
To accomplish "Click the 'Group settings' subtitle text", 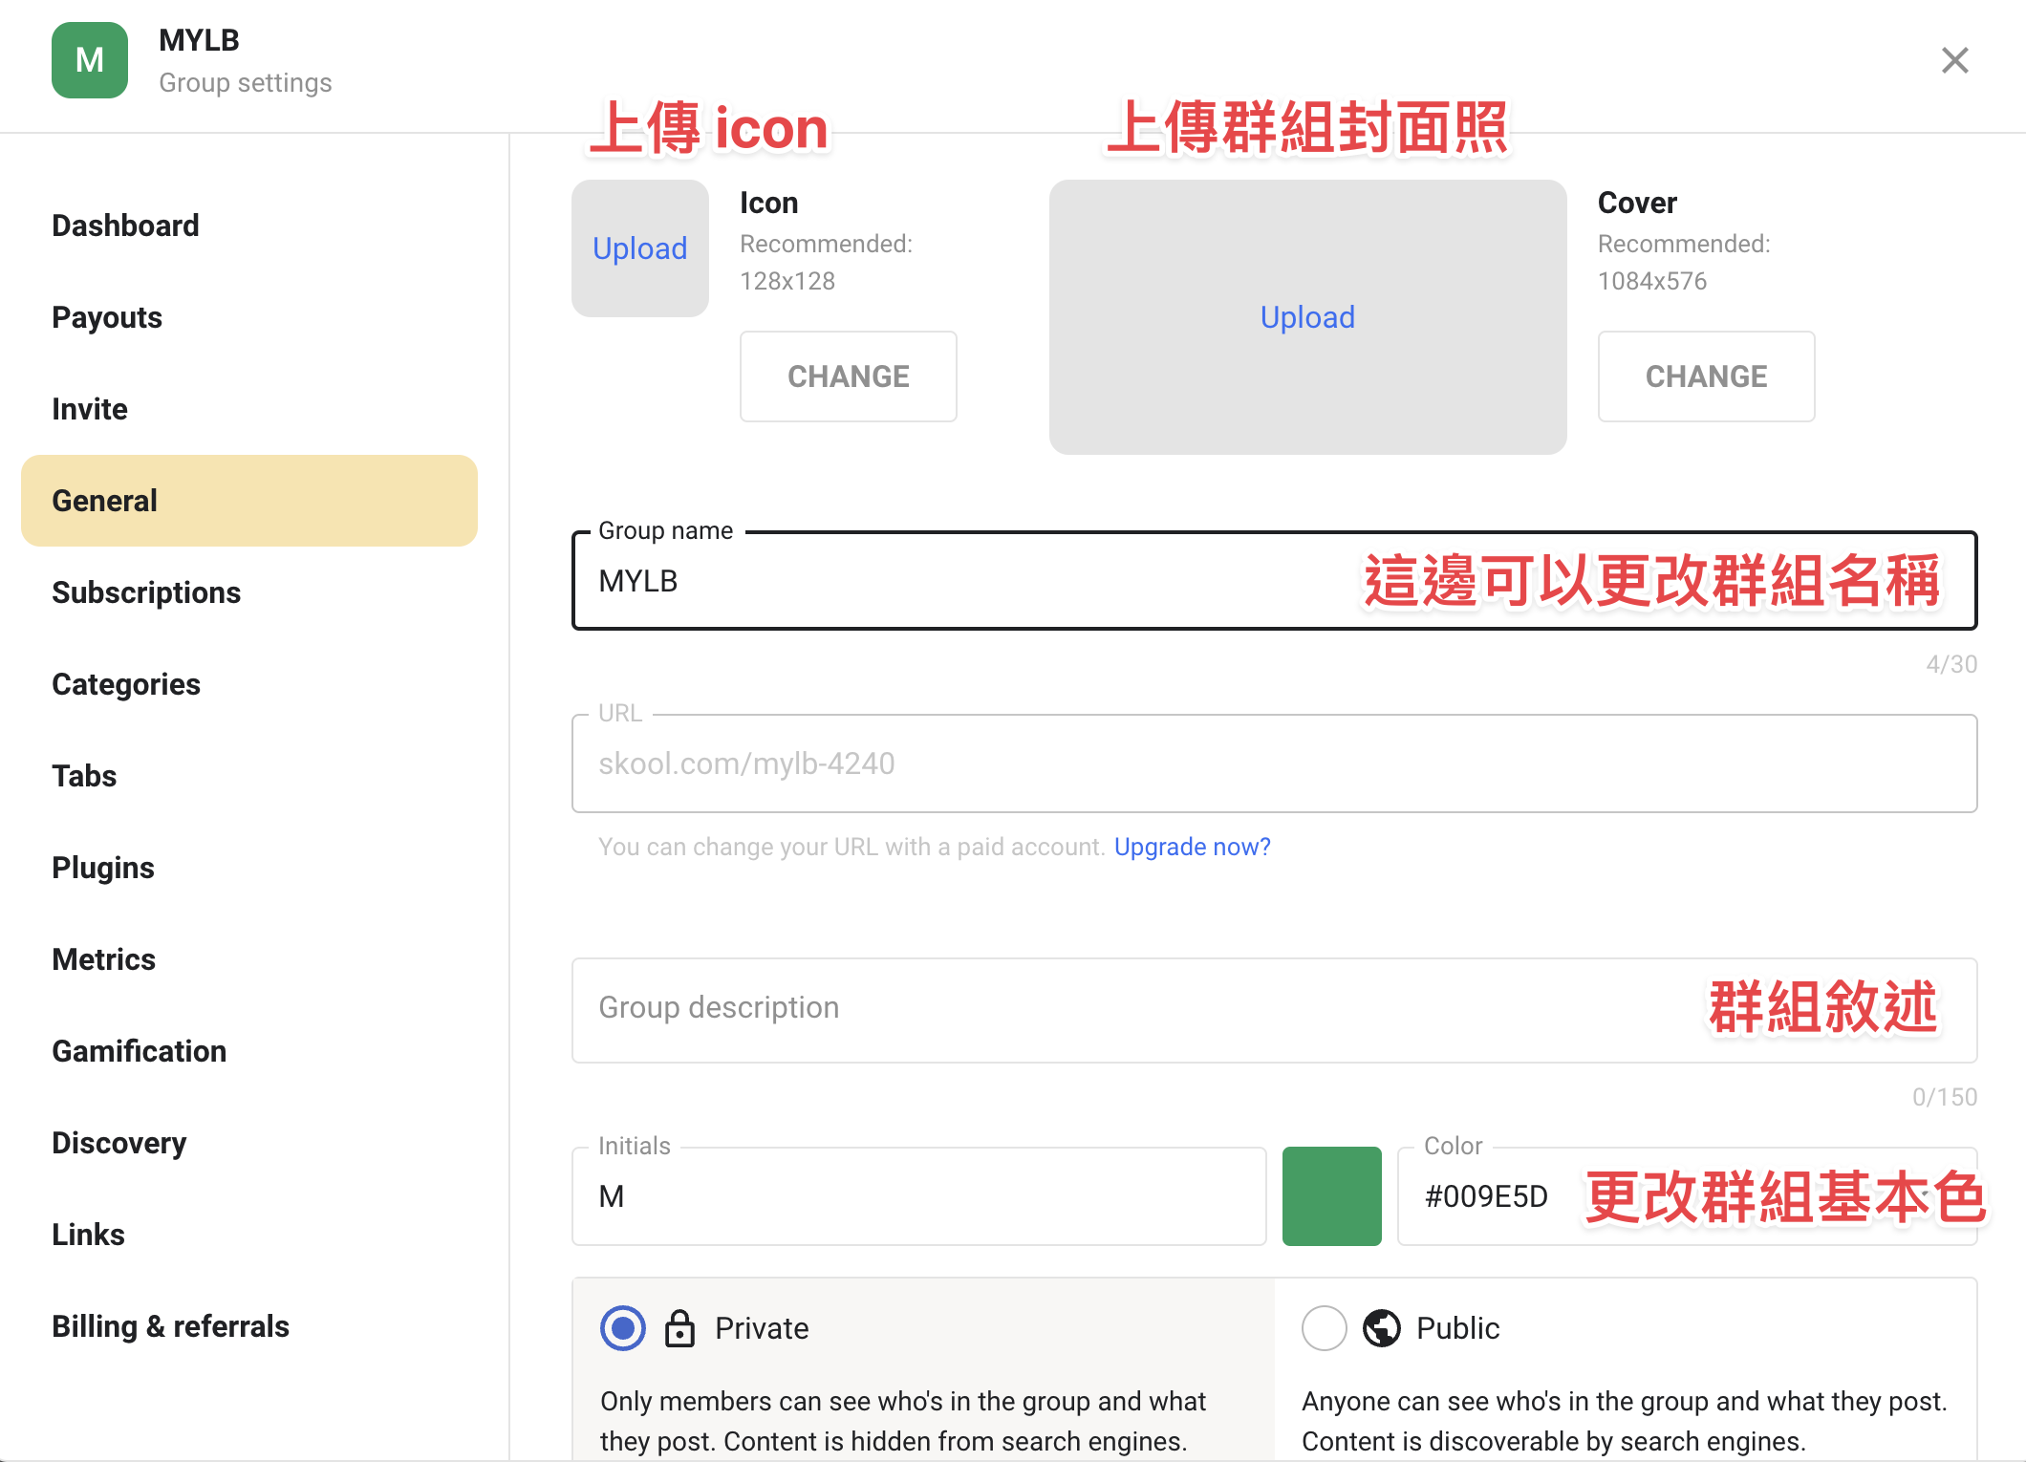I will (x=246, y=83).
